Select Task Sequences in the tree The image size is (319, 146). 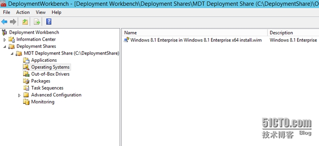(x=47, y=88)
